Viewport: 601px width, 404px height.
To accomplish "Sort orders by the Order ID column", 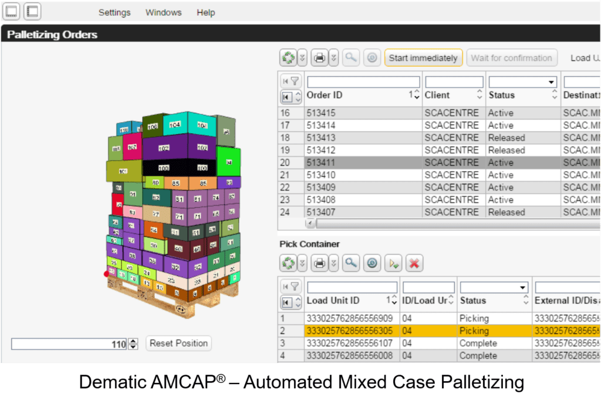I will [363, 95].
